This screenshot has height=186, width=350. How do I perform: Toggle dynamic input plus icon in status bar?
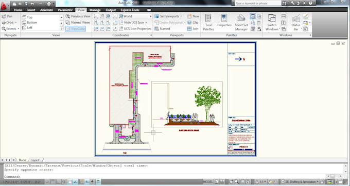click(93, 182)
